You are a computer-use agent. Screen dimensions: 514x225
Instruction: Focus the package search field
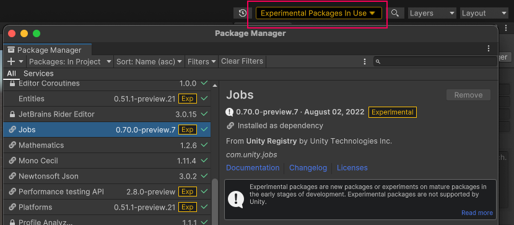[435, 61]
